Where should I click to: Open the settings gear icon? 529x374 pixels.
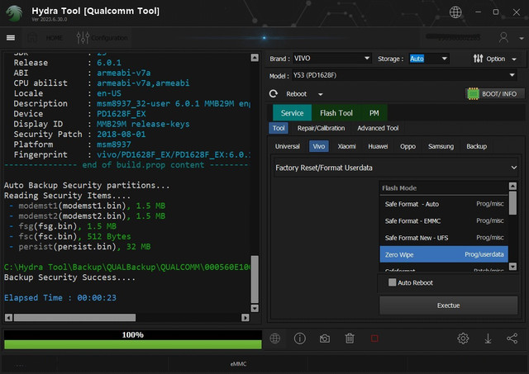[x=463, y=338]
